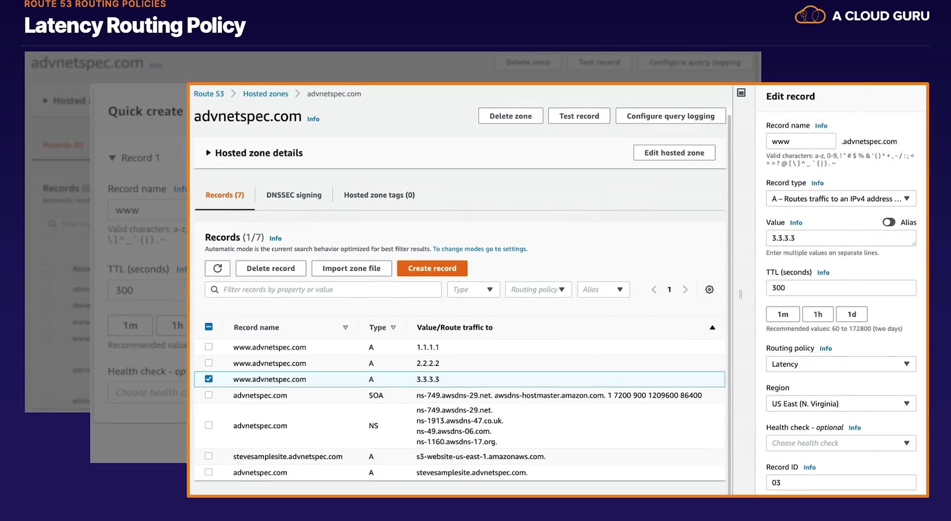Uncheck the record with value 3.3.3.3
This screenshot has width=951, height=521.
pyautogui.click(x=209, y=379)
